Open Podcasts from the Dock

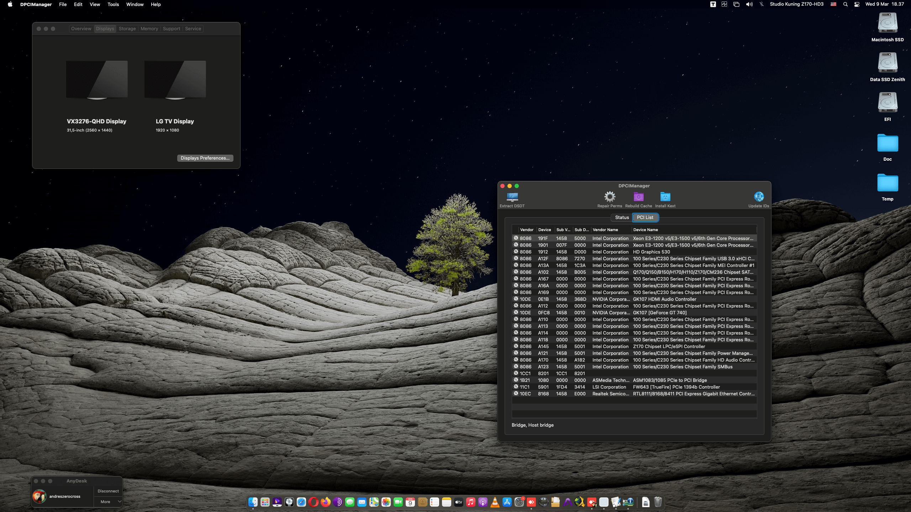483,502
